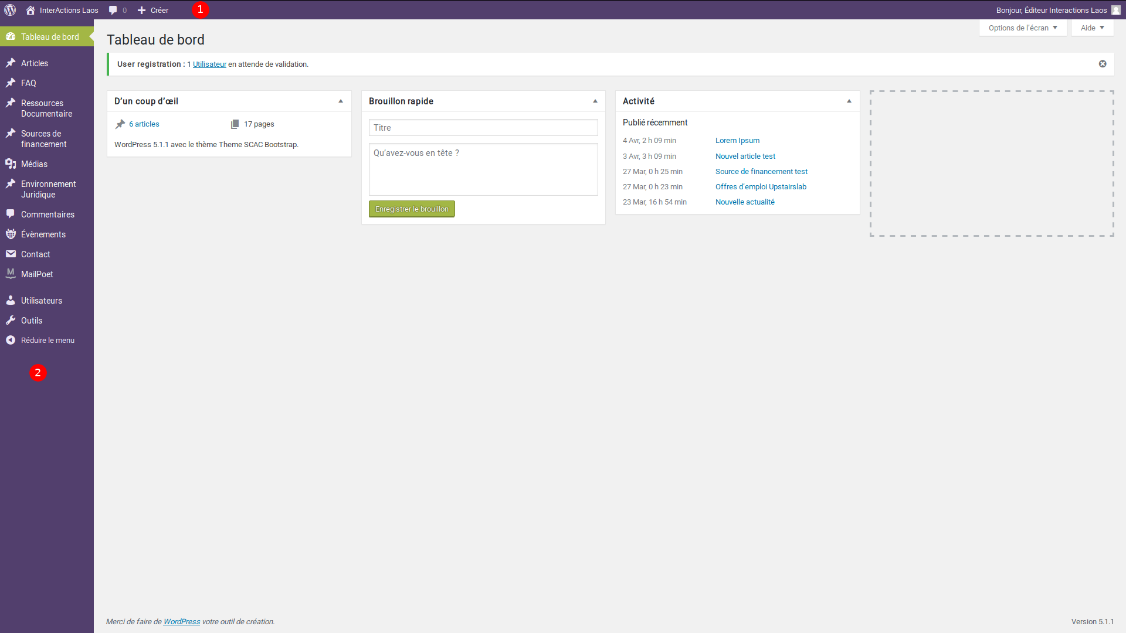Open the MailPoet sidebar icon

[11, 274]
